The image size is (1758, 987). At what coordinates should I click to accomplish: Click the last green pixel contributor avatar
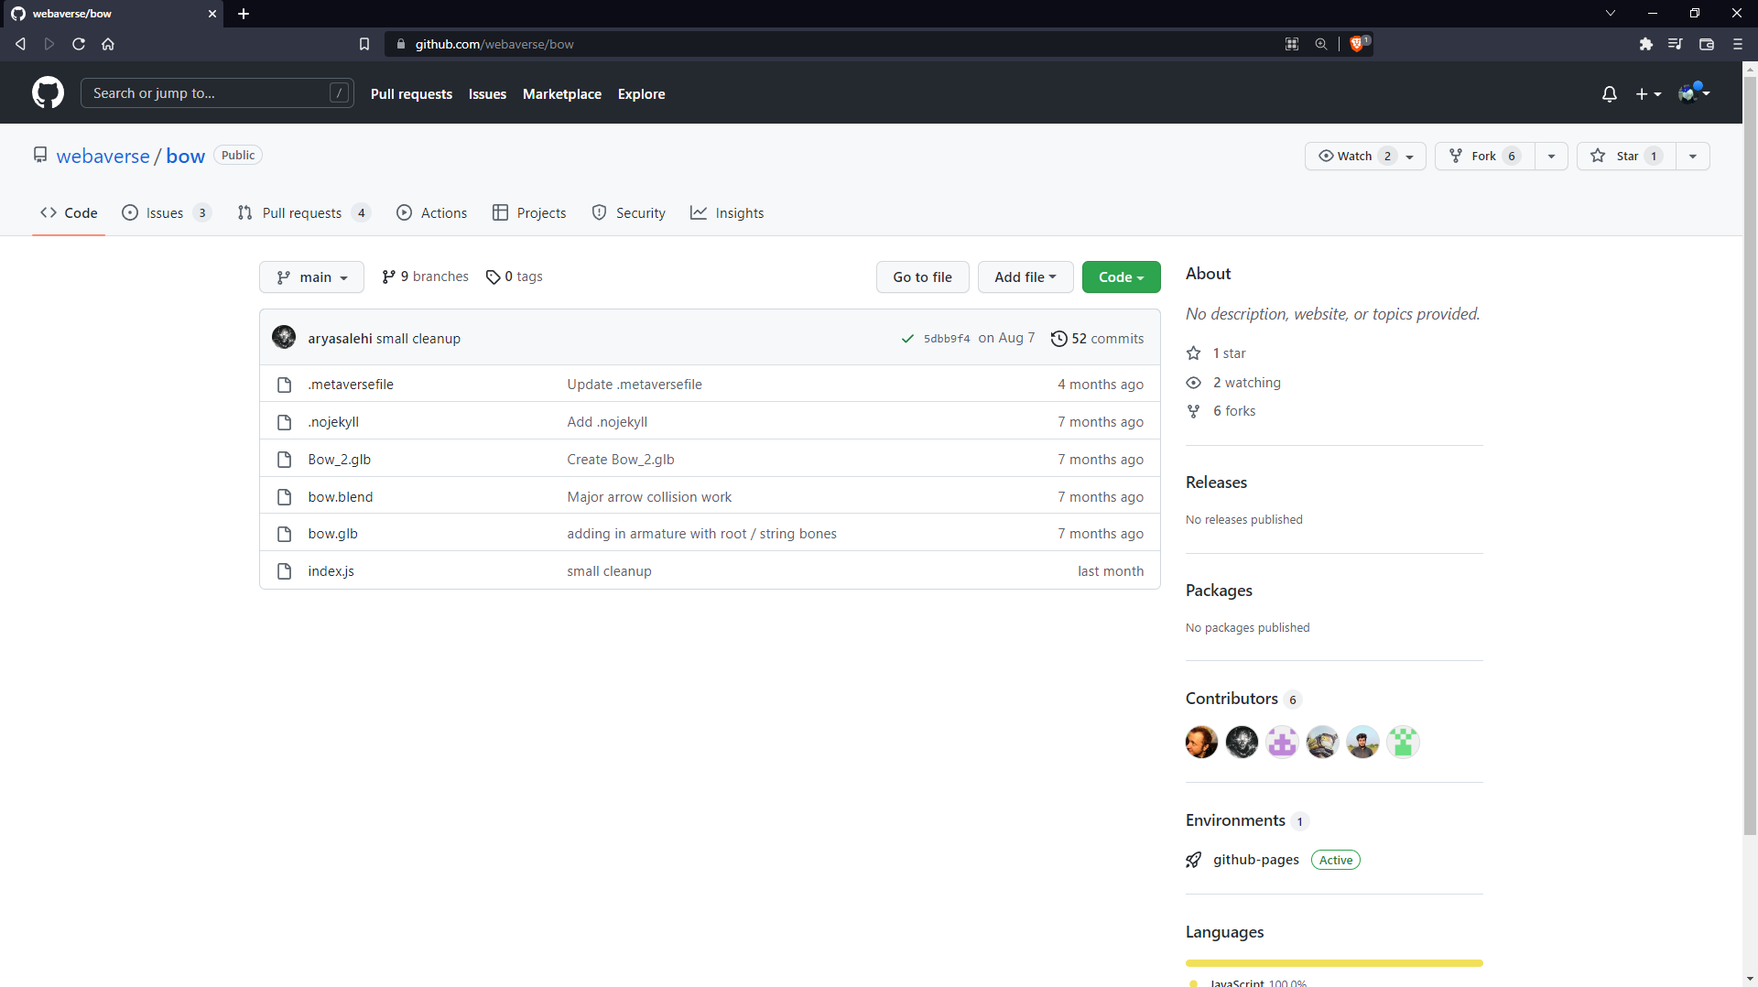1403,742
